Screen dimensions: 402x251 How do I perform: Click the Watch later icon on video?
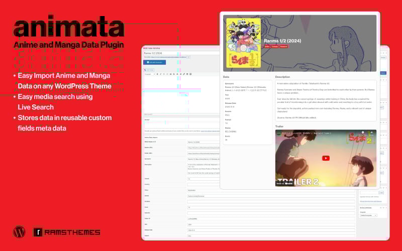363,133
